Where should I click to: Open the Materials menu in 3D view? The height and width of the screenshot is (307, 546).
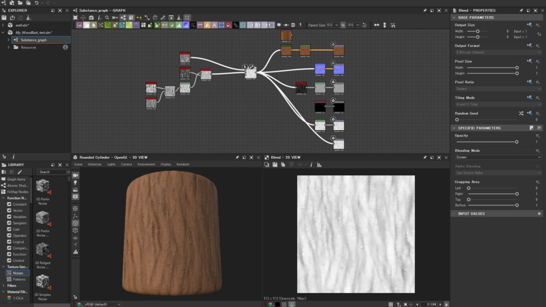[x=95, y=164]
